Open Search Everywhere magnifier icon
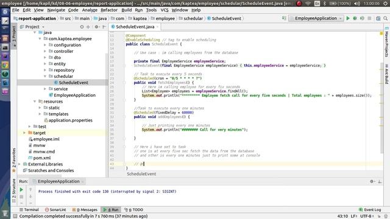390x219 pixels. click(x=385, y=18)
